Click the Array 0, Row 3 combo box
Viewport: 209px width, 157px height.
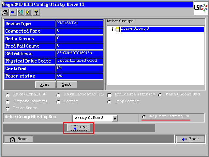92,118
